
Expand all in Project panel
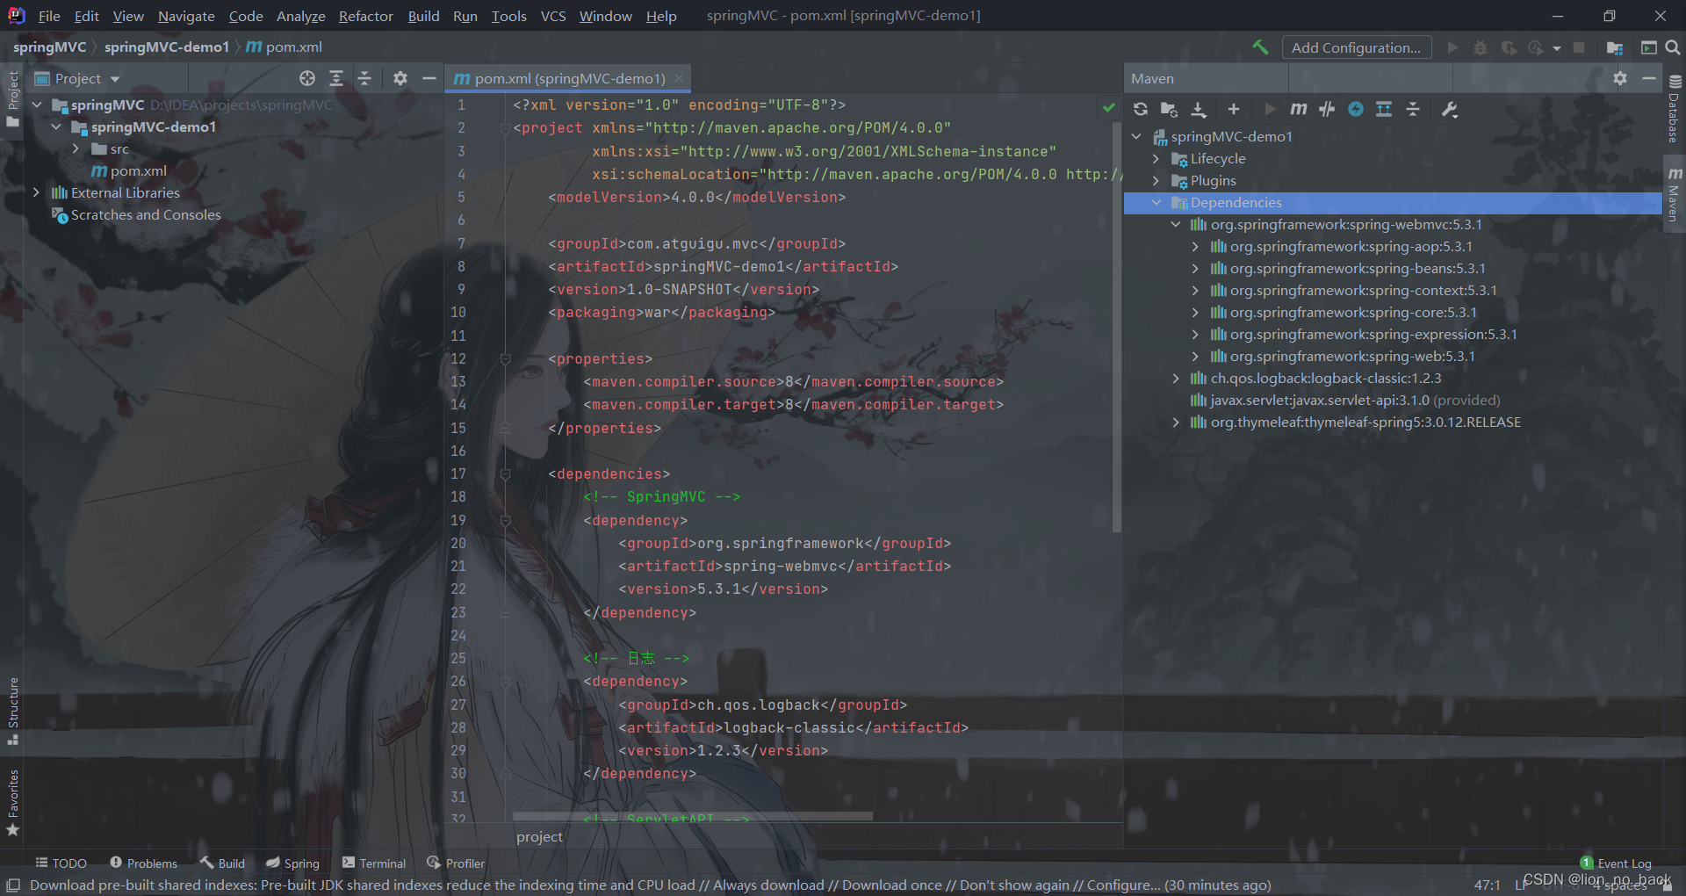pos(336,78)
